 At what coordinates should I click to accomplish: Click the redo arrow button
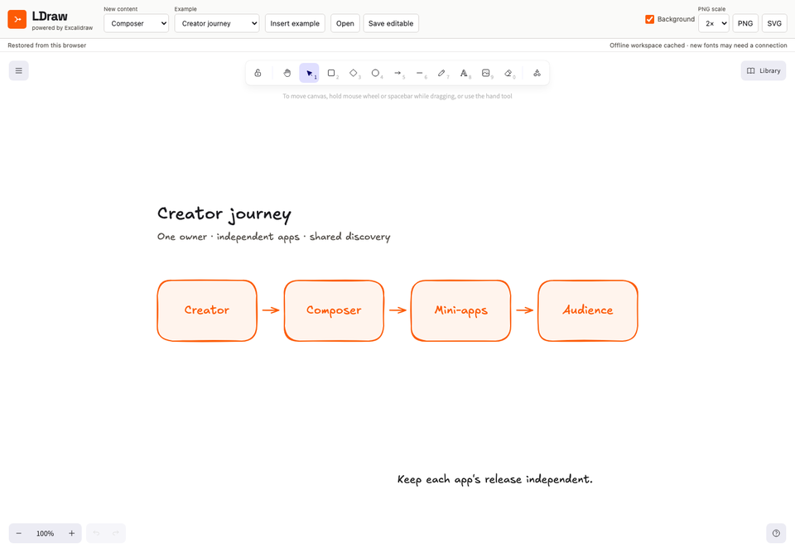click(116, 533)
